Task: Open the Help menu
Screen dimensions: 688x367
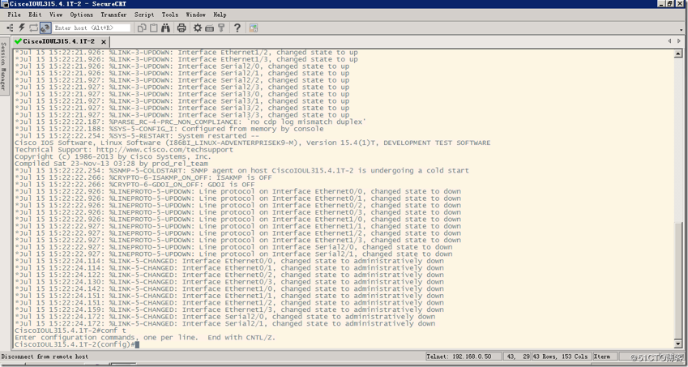Action: pyautogui.click(x=220, y=15)
